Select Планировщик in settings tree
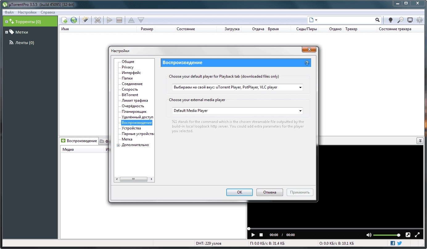The image size is (427, 249). point(134,112)
